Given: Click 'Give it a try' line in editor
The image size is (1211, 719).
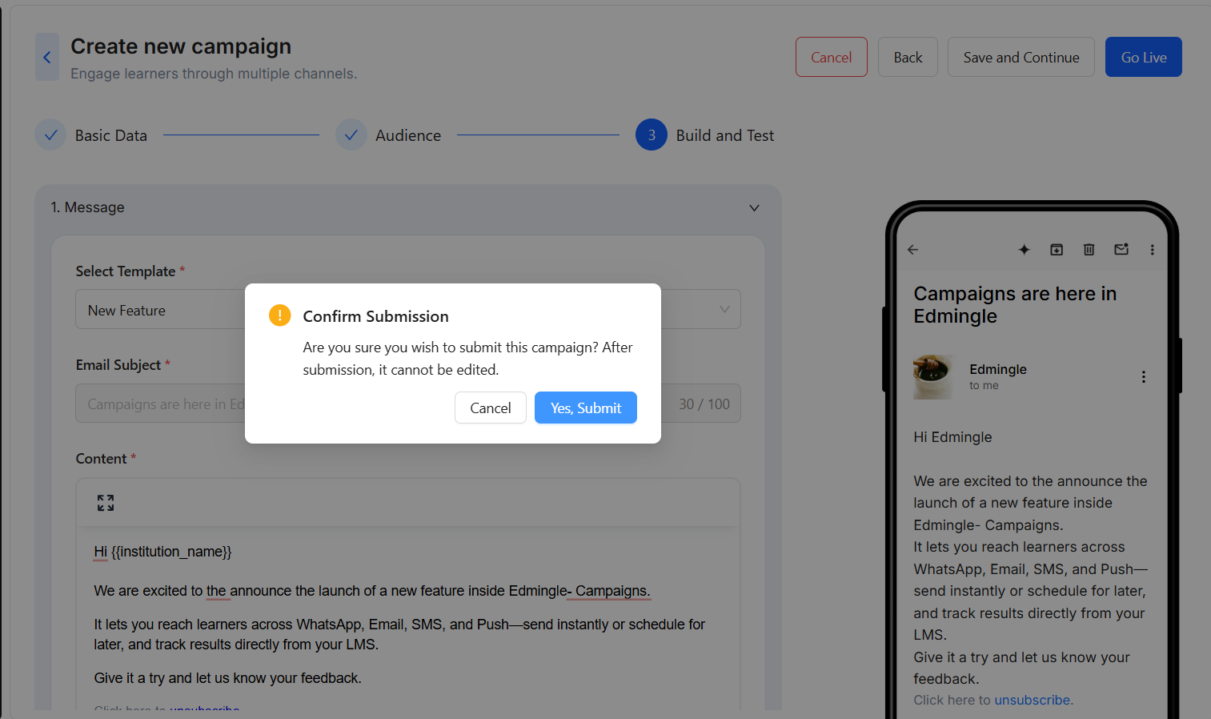Looking at the screenshot, I should [x=227, y=678].
